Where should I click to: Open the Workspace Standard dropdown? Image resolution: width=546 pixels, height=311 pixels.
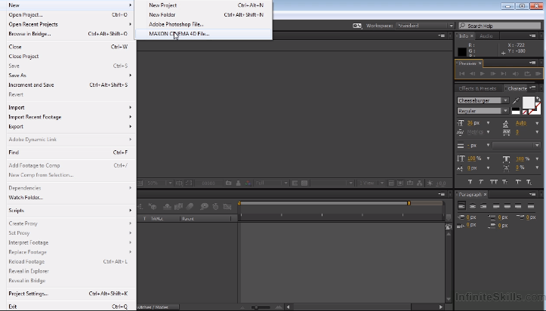425,26
